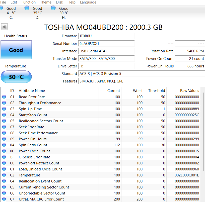205x202 pixels.
Task: Go to previous disk with left arrow
Action: (4, 27)
